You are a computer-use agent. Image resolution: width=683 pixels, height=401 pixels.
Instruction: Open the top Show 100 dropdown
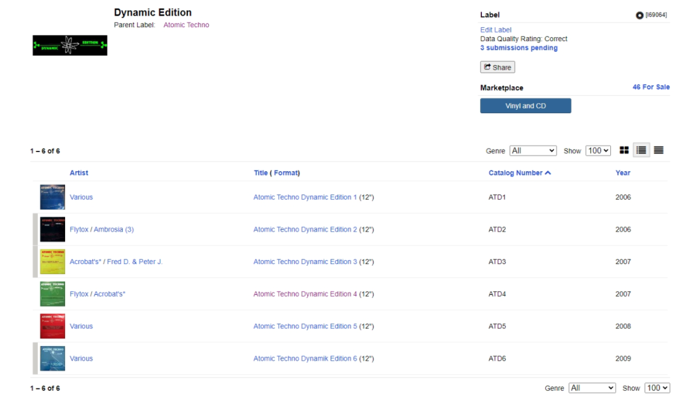tap(598, 150)
